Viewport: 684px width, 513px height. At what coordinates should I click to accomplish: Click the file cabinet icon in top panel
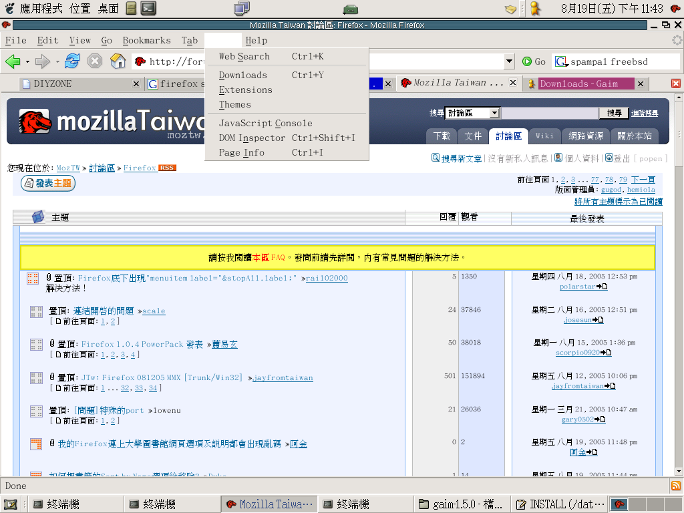pos(132,8)
